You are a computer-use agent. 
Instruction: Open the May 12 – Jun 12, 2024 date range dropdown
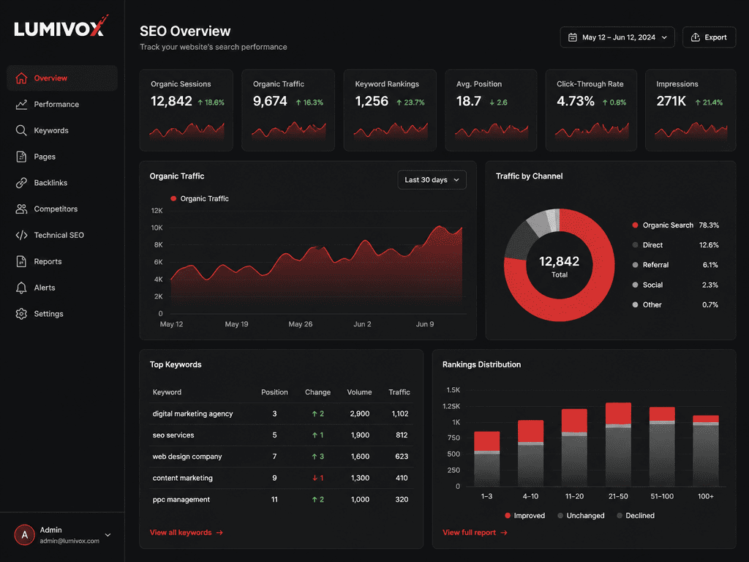[x=617, y=37]
